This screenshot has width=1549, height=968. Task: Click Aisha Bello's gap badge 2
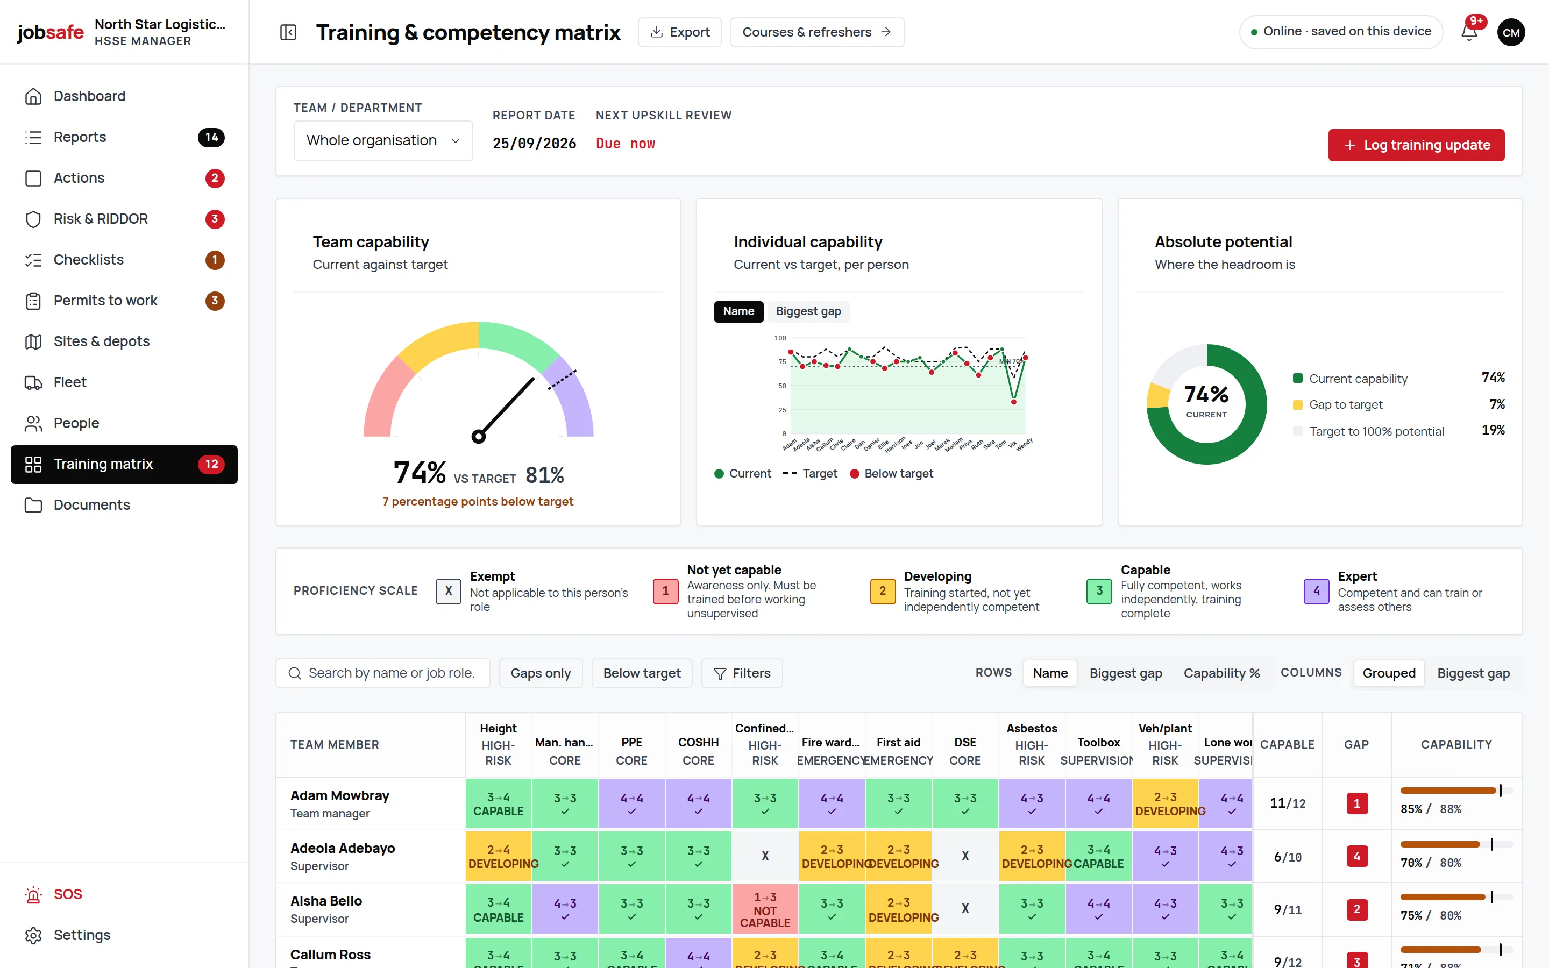1357,910
